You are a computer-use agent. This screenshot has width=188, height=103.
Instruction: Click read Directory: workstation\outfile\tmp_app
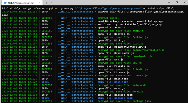(x=130, y=21)
